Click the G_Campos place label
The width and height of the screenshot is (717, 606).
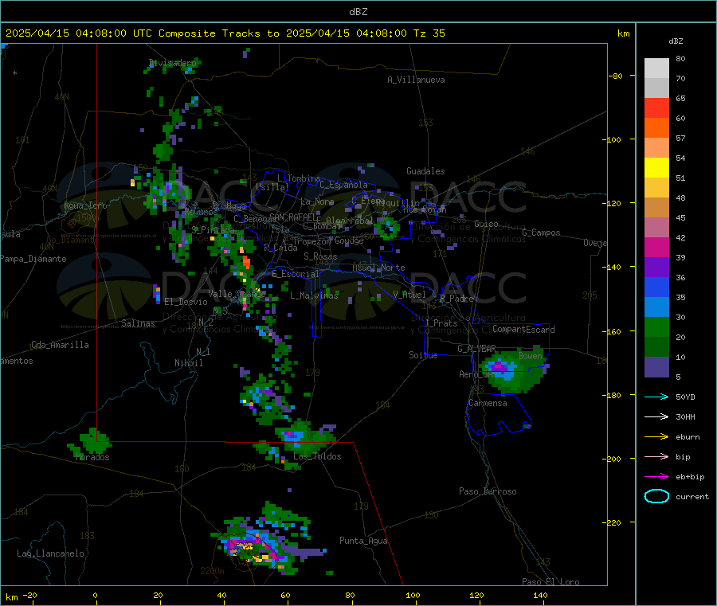[541, 233]
